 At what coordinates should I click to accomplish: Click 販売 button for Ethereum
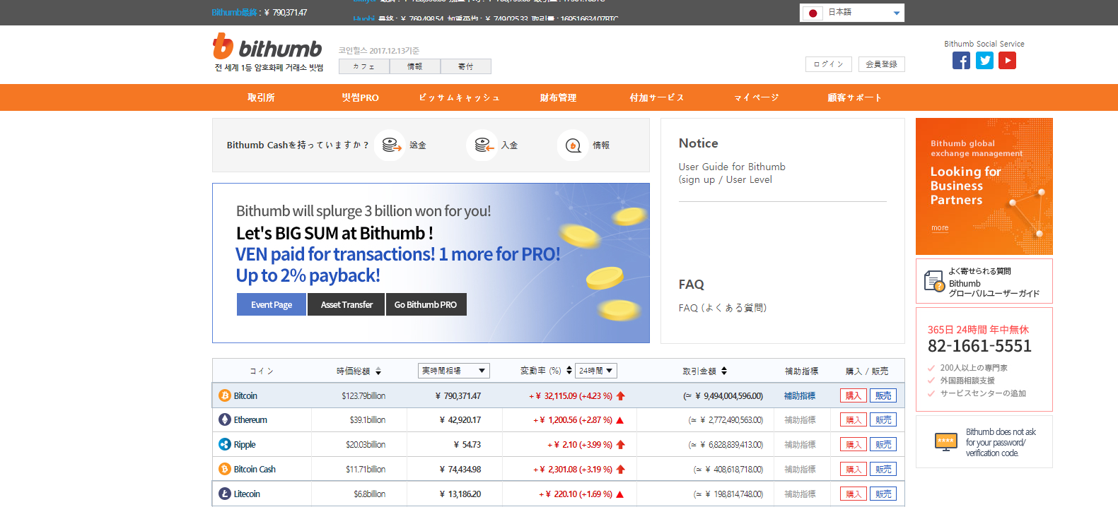click(x=883, y=419)
